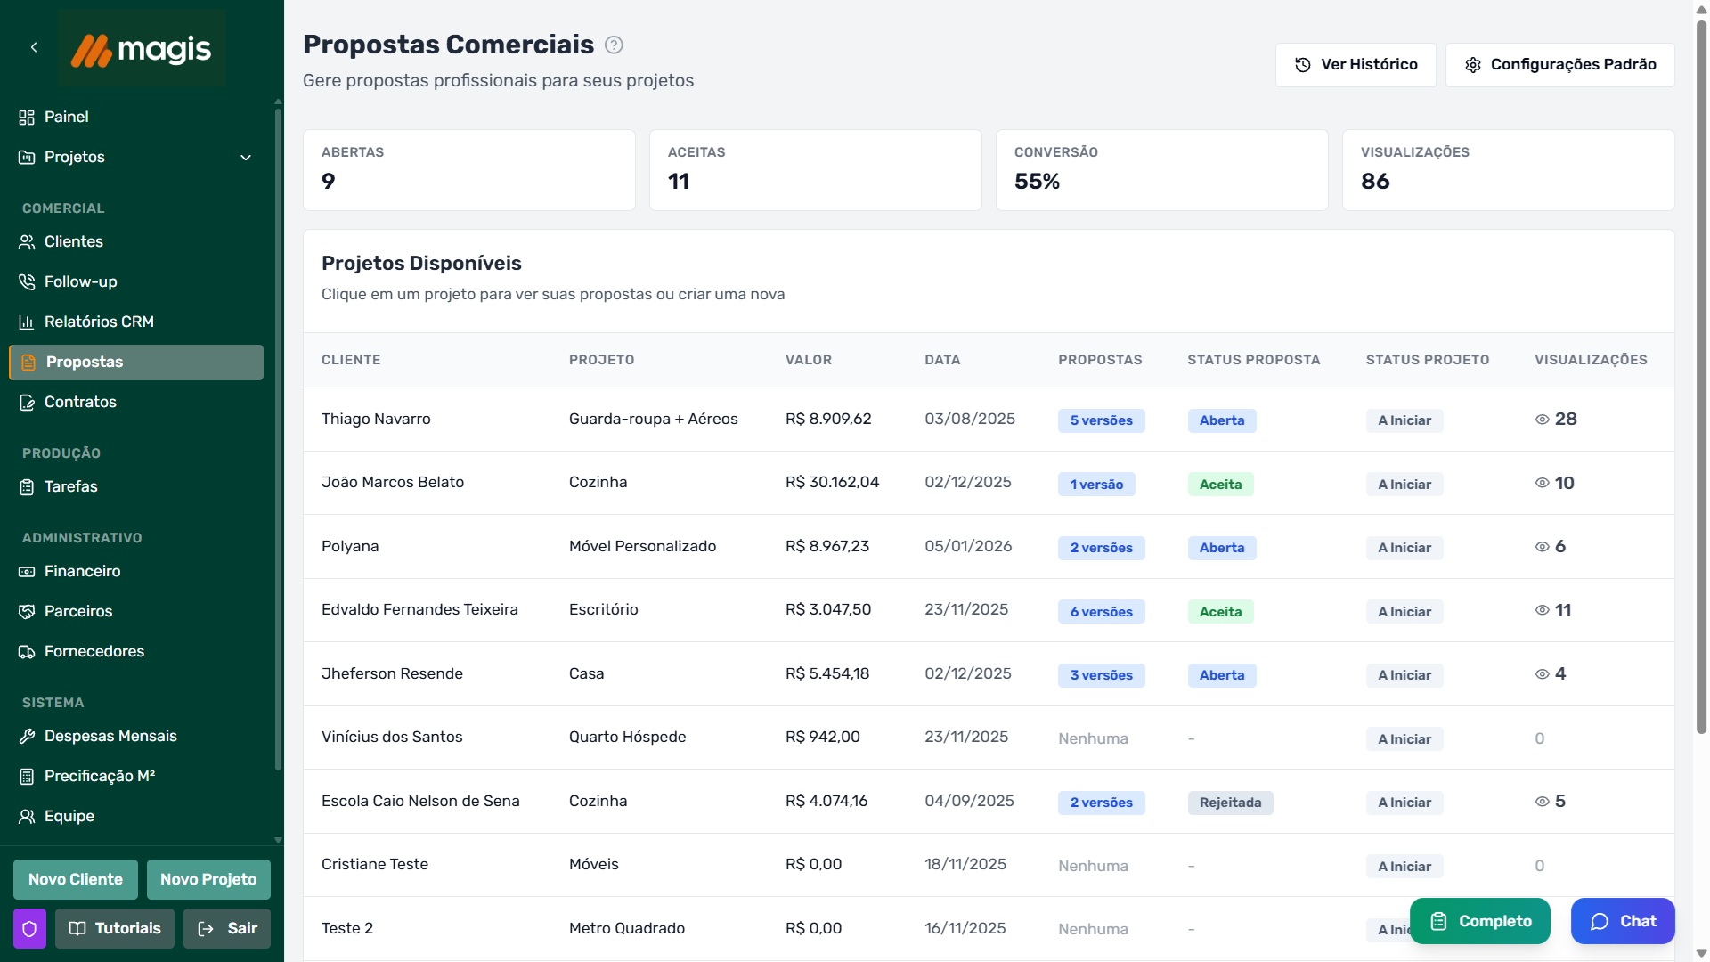Open Ver Histórico button
The width and height of the screenshot is (1710, 962).
[x=1355, y=65]
